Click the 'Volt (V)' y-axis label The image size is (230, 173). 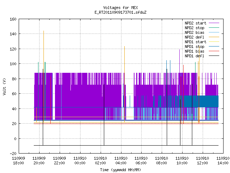(4, 87)
